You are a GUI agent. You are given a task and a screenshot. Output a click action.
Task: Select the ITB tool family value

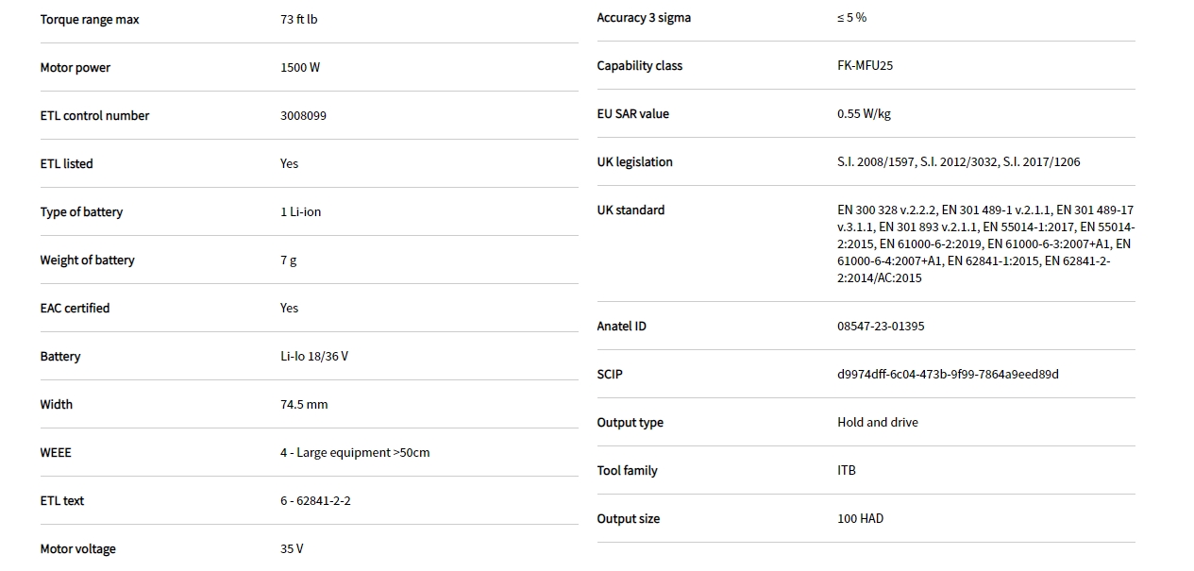click(x=847, y=471)
